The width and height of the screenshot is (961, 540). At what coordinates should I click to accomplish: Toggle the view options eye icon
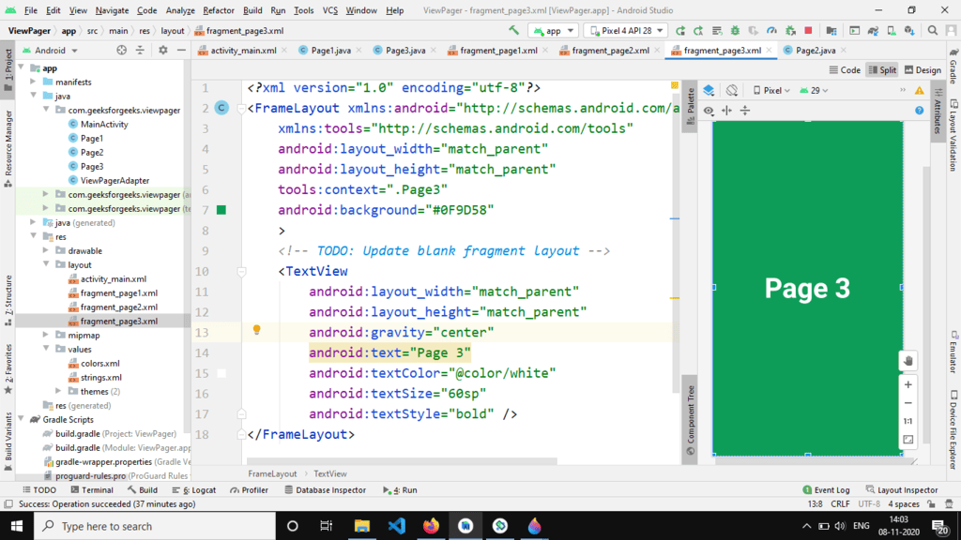point(709,111)
